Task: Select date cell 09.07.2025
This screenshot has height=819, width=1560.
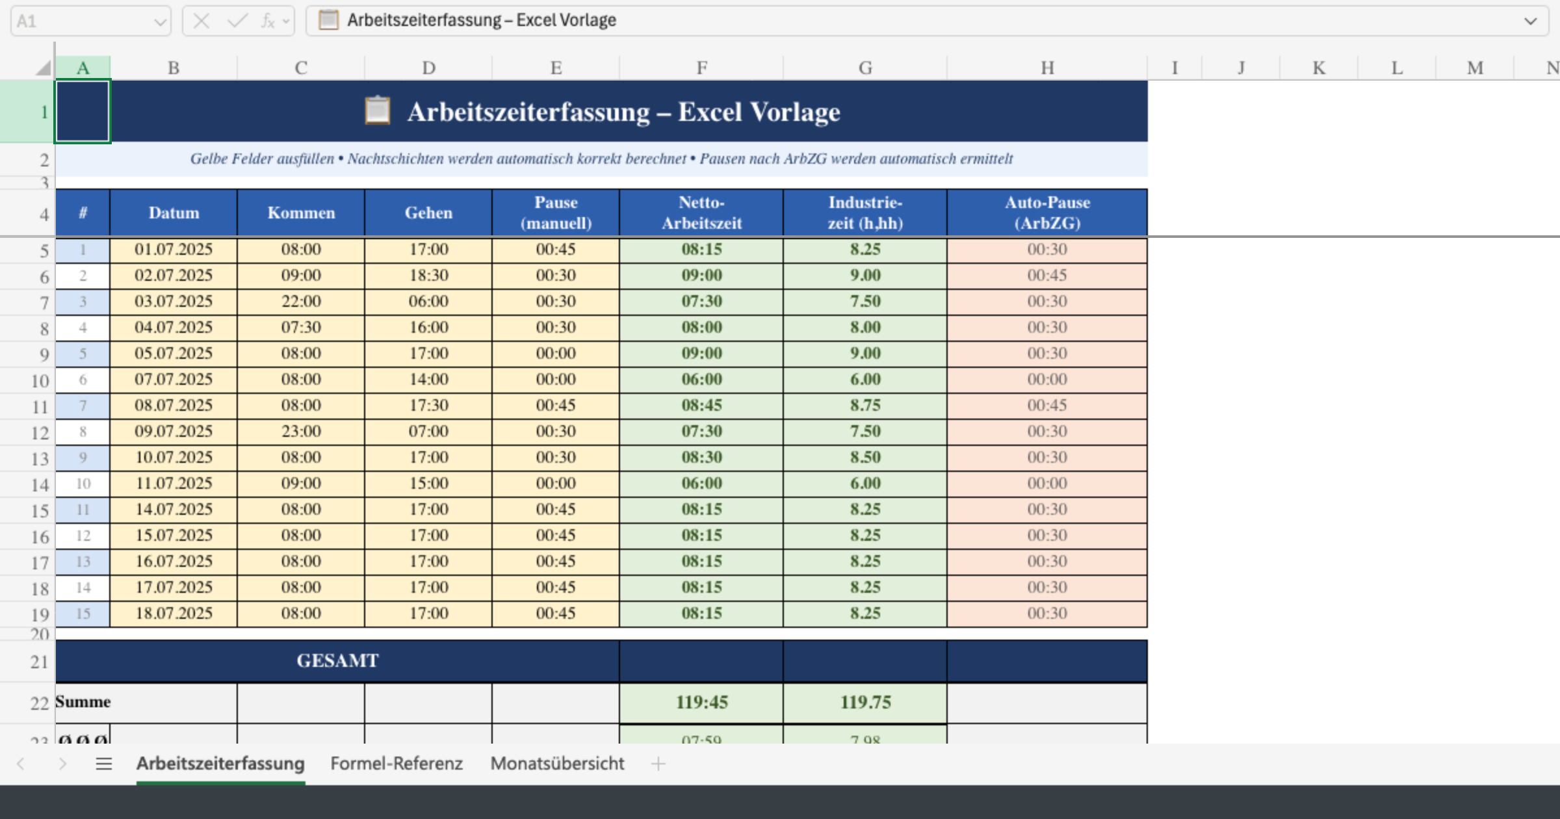Action: pos(174,432)
